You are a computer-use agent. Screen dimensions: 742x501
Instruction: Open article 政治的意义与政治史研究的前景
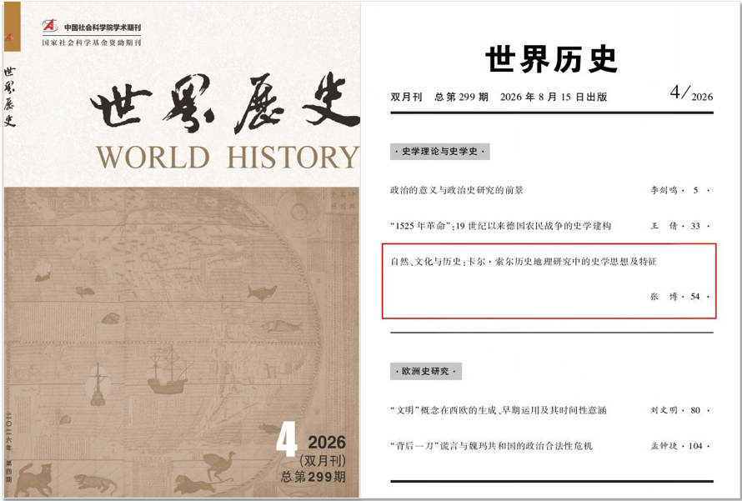click(457, 190)
